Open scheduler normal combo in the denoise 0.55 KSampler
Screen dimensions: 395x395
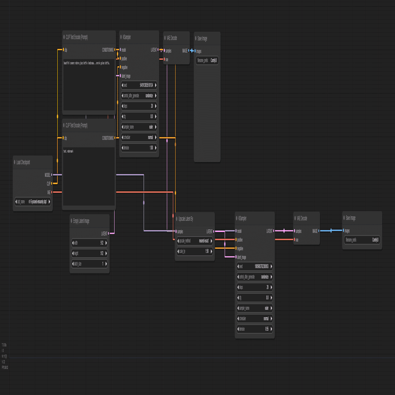click(255, 319)
